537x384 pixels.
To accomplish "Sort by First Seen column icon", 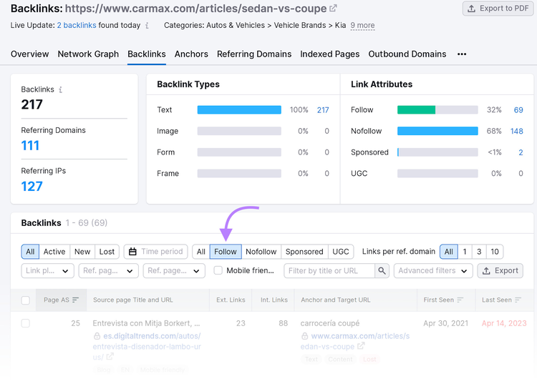I will point(460,300).
